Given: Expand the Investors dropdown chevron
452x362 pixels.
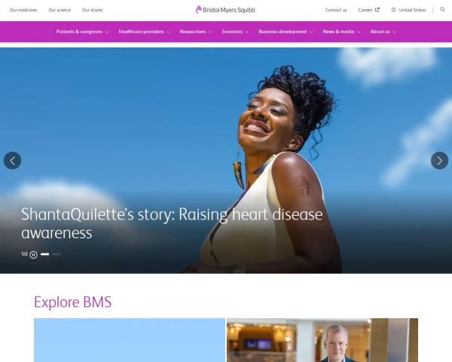Looking at the screenshot, I should pyautogui.click(x=247, y=32).
